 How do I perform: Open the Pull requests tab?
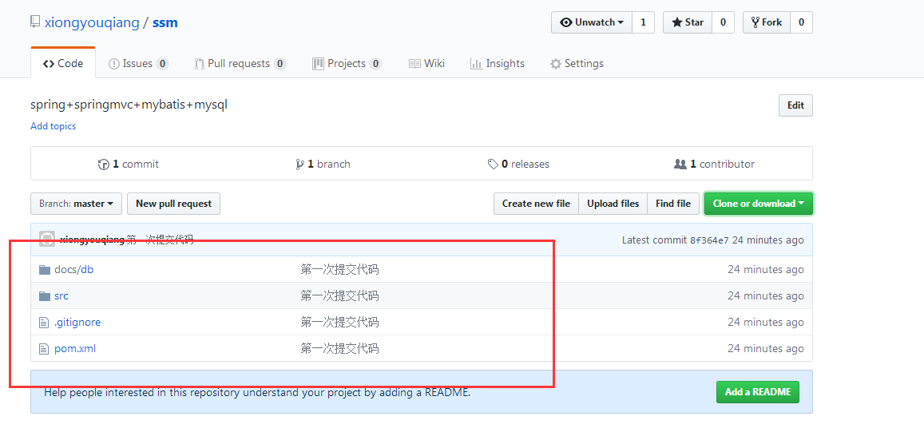[240, 64]
